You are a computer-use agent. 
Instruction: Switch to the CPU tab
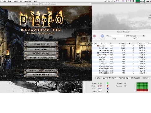[98, 78]
